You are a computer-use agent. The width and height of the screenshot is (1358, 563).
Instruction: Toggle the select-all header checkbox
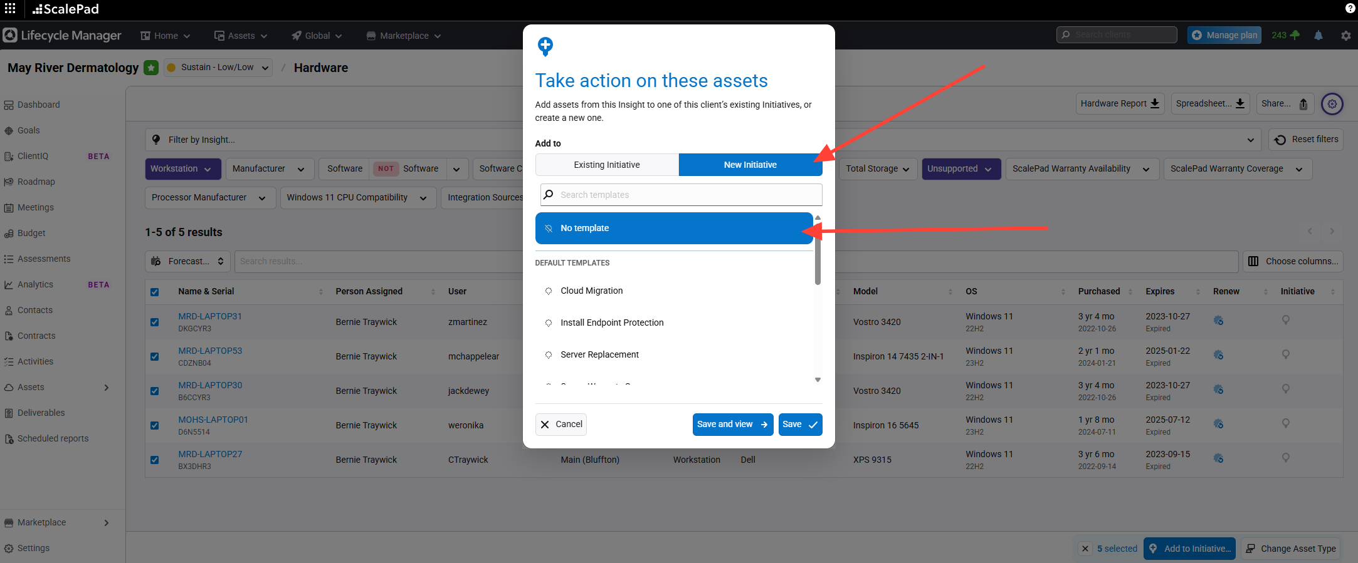(155, 292)
